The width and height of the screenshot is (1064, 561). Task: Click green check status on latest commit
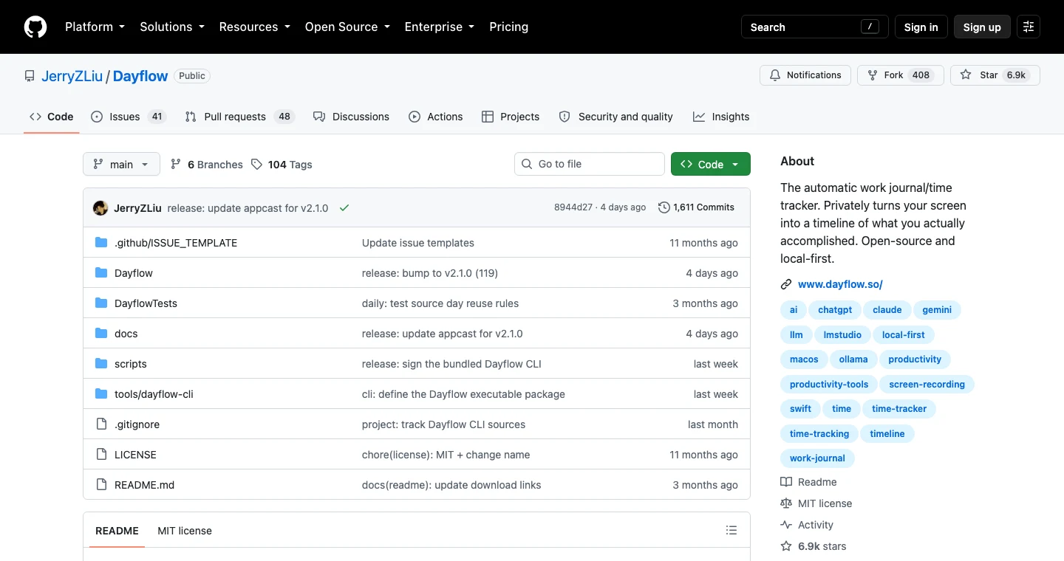344,208
